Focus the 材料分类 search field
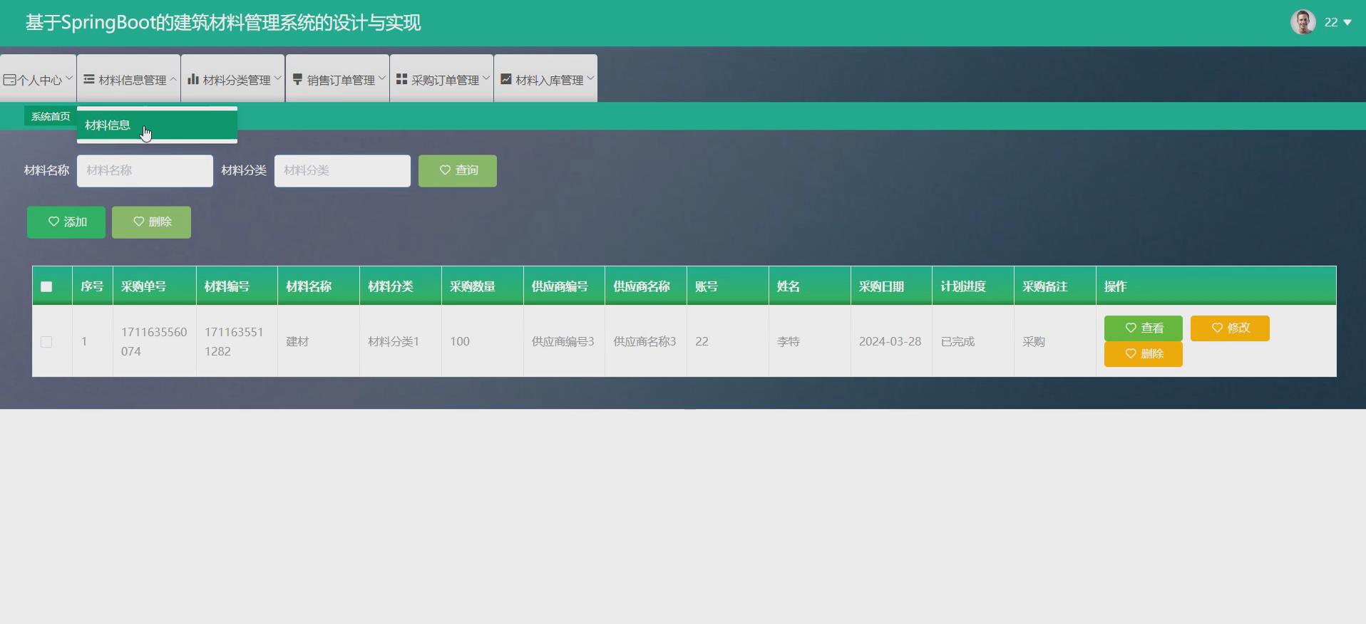1366x624 pixels. click(342, 171)
